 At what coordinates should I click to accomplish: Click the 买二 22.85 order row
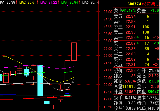coord(136,49)
